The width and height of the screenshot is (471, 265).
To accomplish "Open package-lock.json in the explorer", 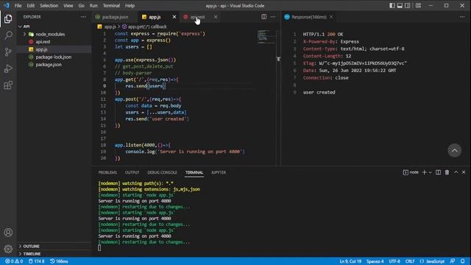I will (x=54, y=57).
